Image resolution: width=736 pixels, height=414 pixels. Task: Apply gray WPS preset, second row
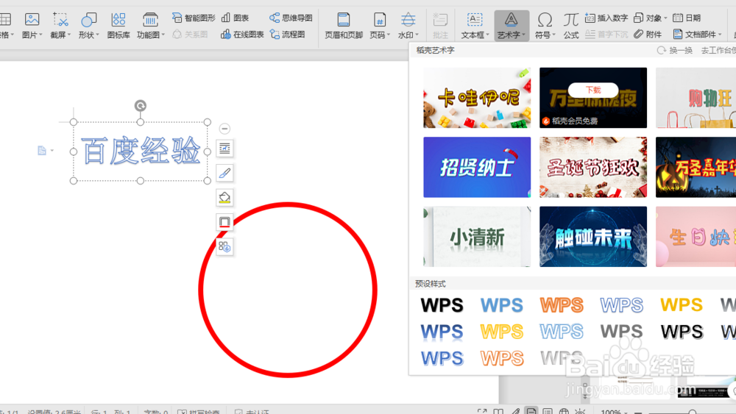point(621,332)
